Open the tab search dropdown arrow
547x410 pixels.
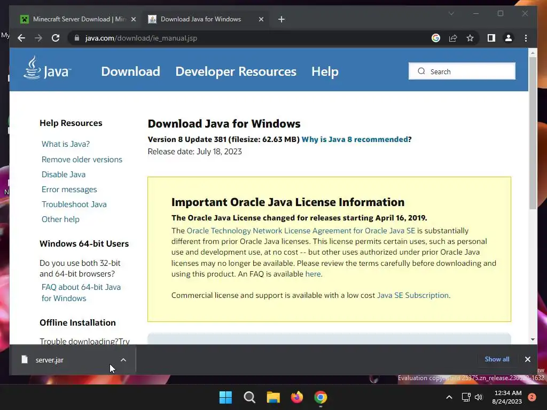click(x=451, y=13)
